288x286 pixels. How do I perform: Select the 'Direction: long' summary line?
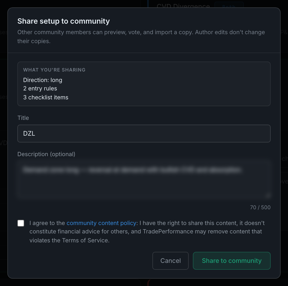pos(43,80)
